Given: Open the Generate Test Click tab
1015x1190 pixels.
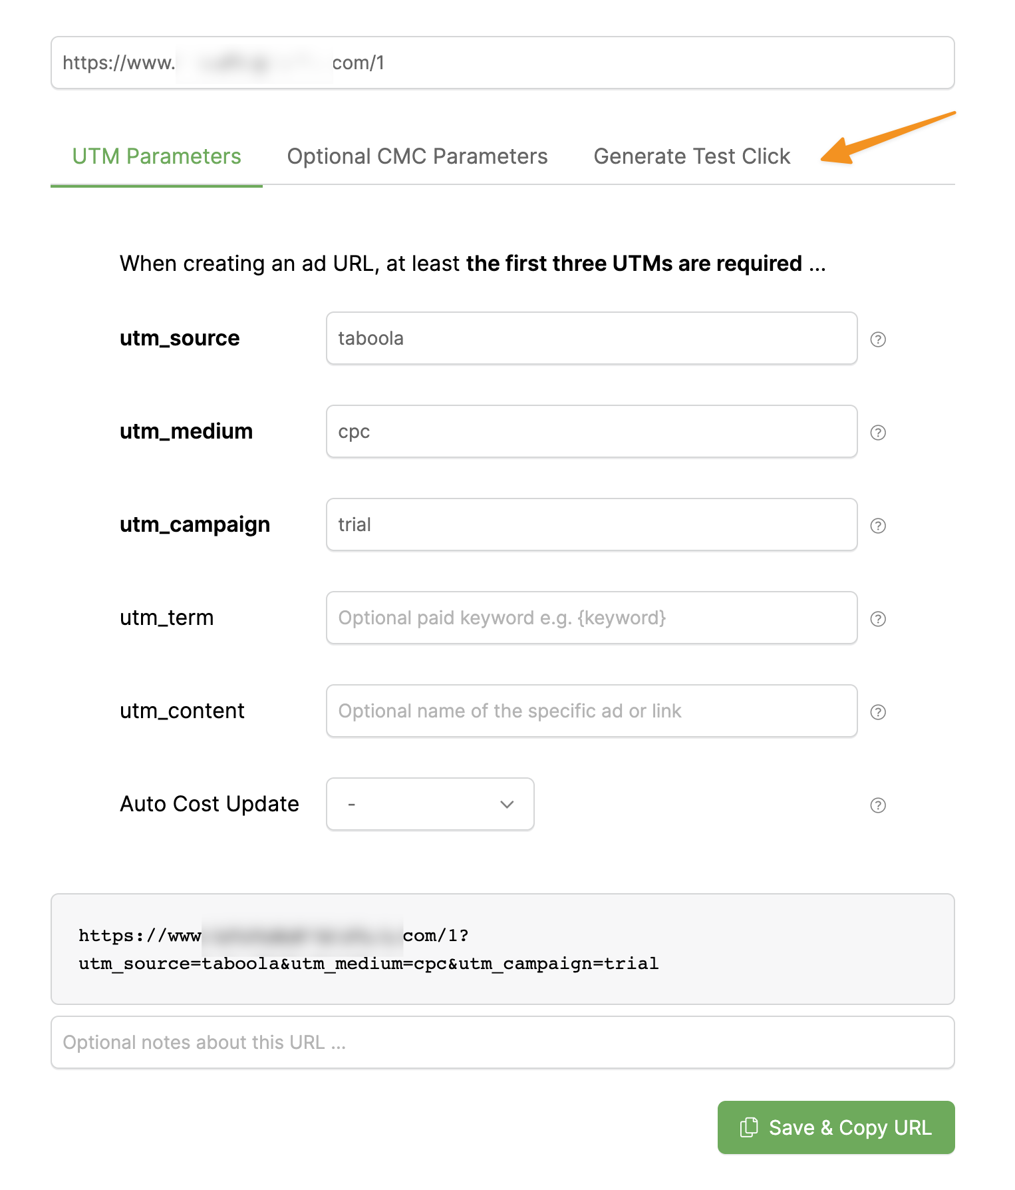Looking at the screenshot, I should 692,156.
